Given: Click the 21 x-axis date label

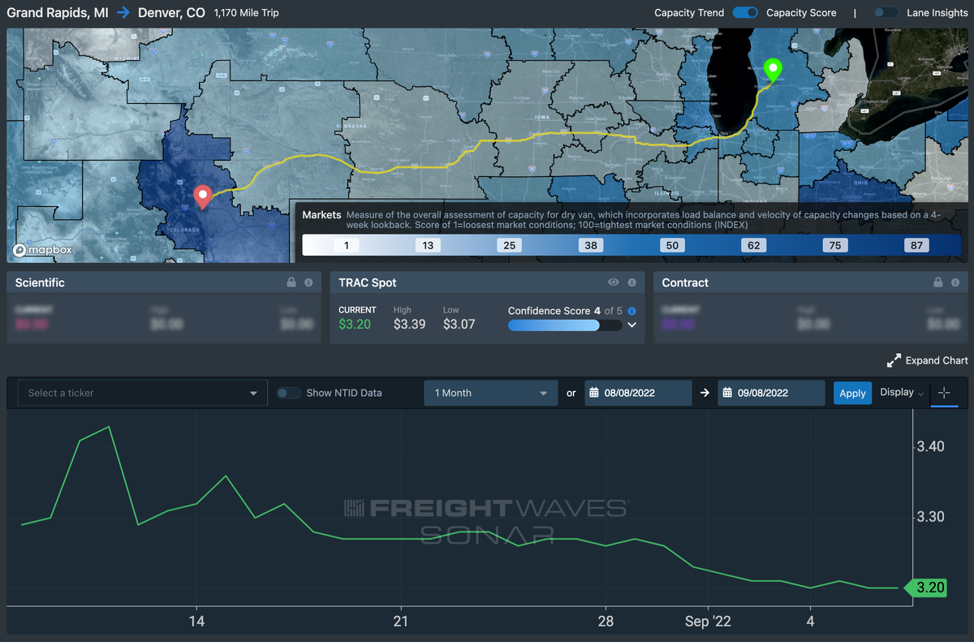Looking at the screenshot, I should tap(401, 621).
